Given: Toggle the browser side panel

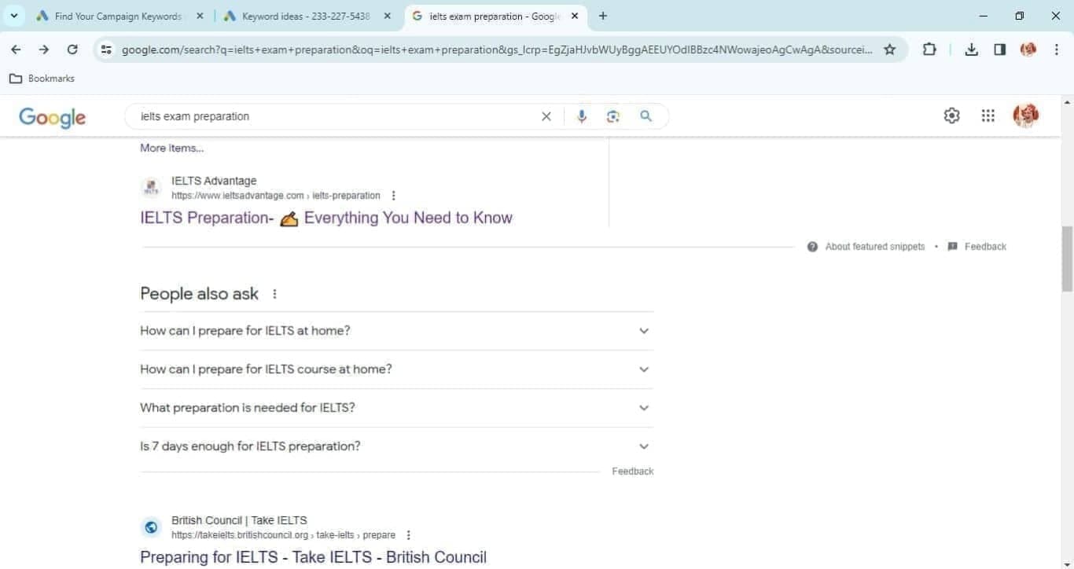Looking at the screenshot, I should [x=999, y=50].
